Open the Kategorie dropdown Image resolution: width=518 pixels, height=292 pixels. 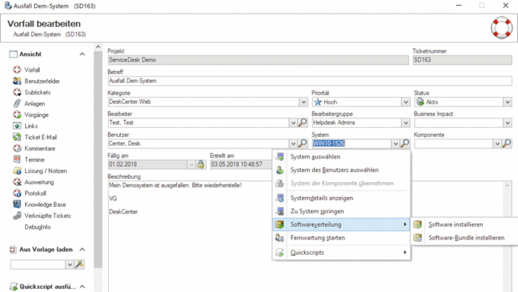point(304,102)
